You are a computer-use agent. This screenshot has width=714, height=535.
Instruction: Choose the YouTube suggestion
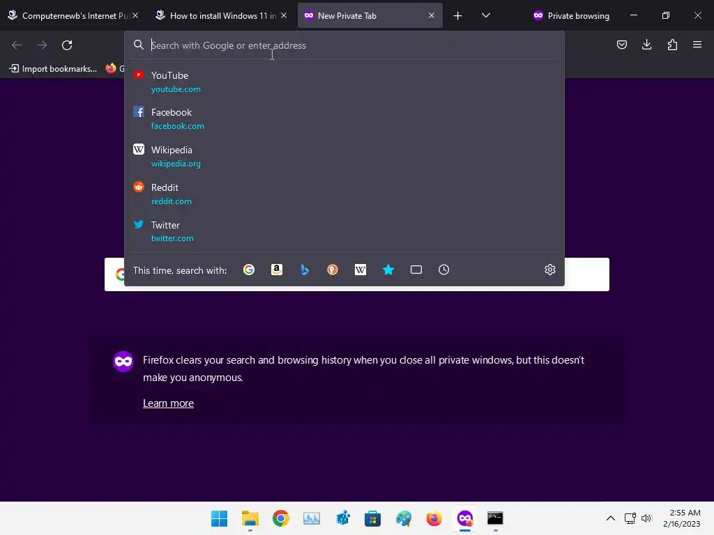click(344, 82)
